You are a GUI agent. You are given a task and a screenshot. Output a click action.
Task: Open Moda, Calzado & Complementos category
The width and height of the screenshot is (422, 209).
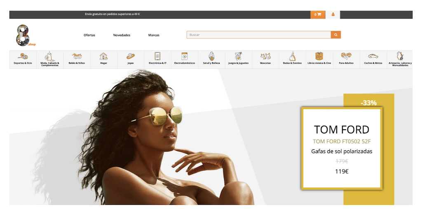tap(50, 59)
